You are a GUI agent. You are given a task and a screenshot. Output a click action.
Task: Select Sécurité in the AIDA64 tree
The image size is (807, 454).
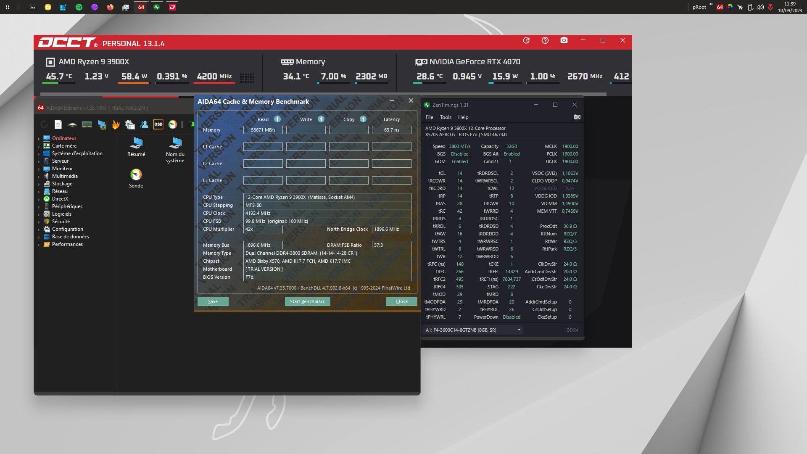(x=61, y=222)
